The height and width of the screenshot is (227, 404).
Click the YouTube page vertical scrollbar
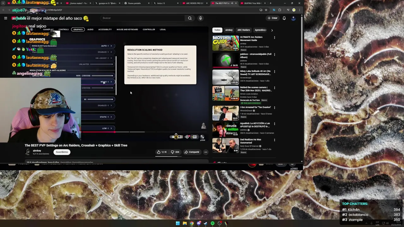click(302, 41)
